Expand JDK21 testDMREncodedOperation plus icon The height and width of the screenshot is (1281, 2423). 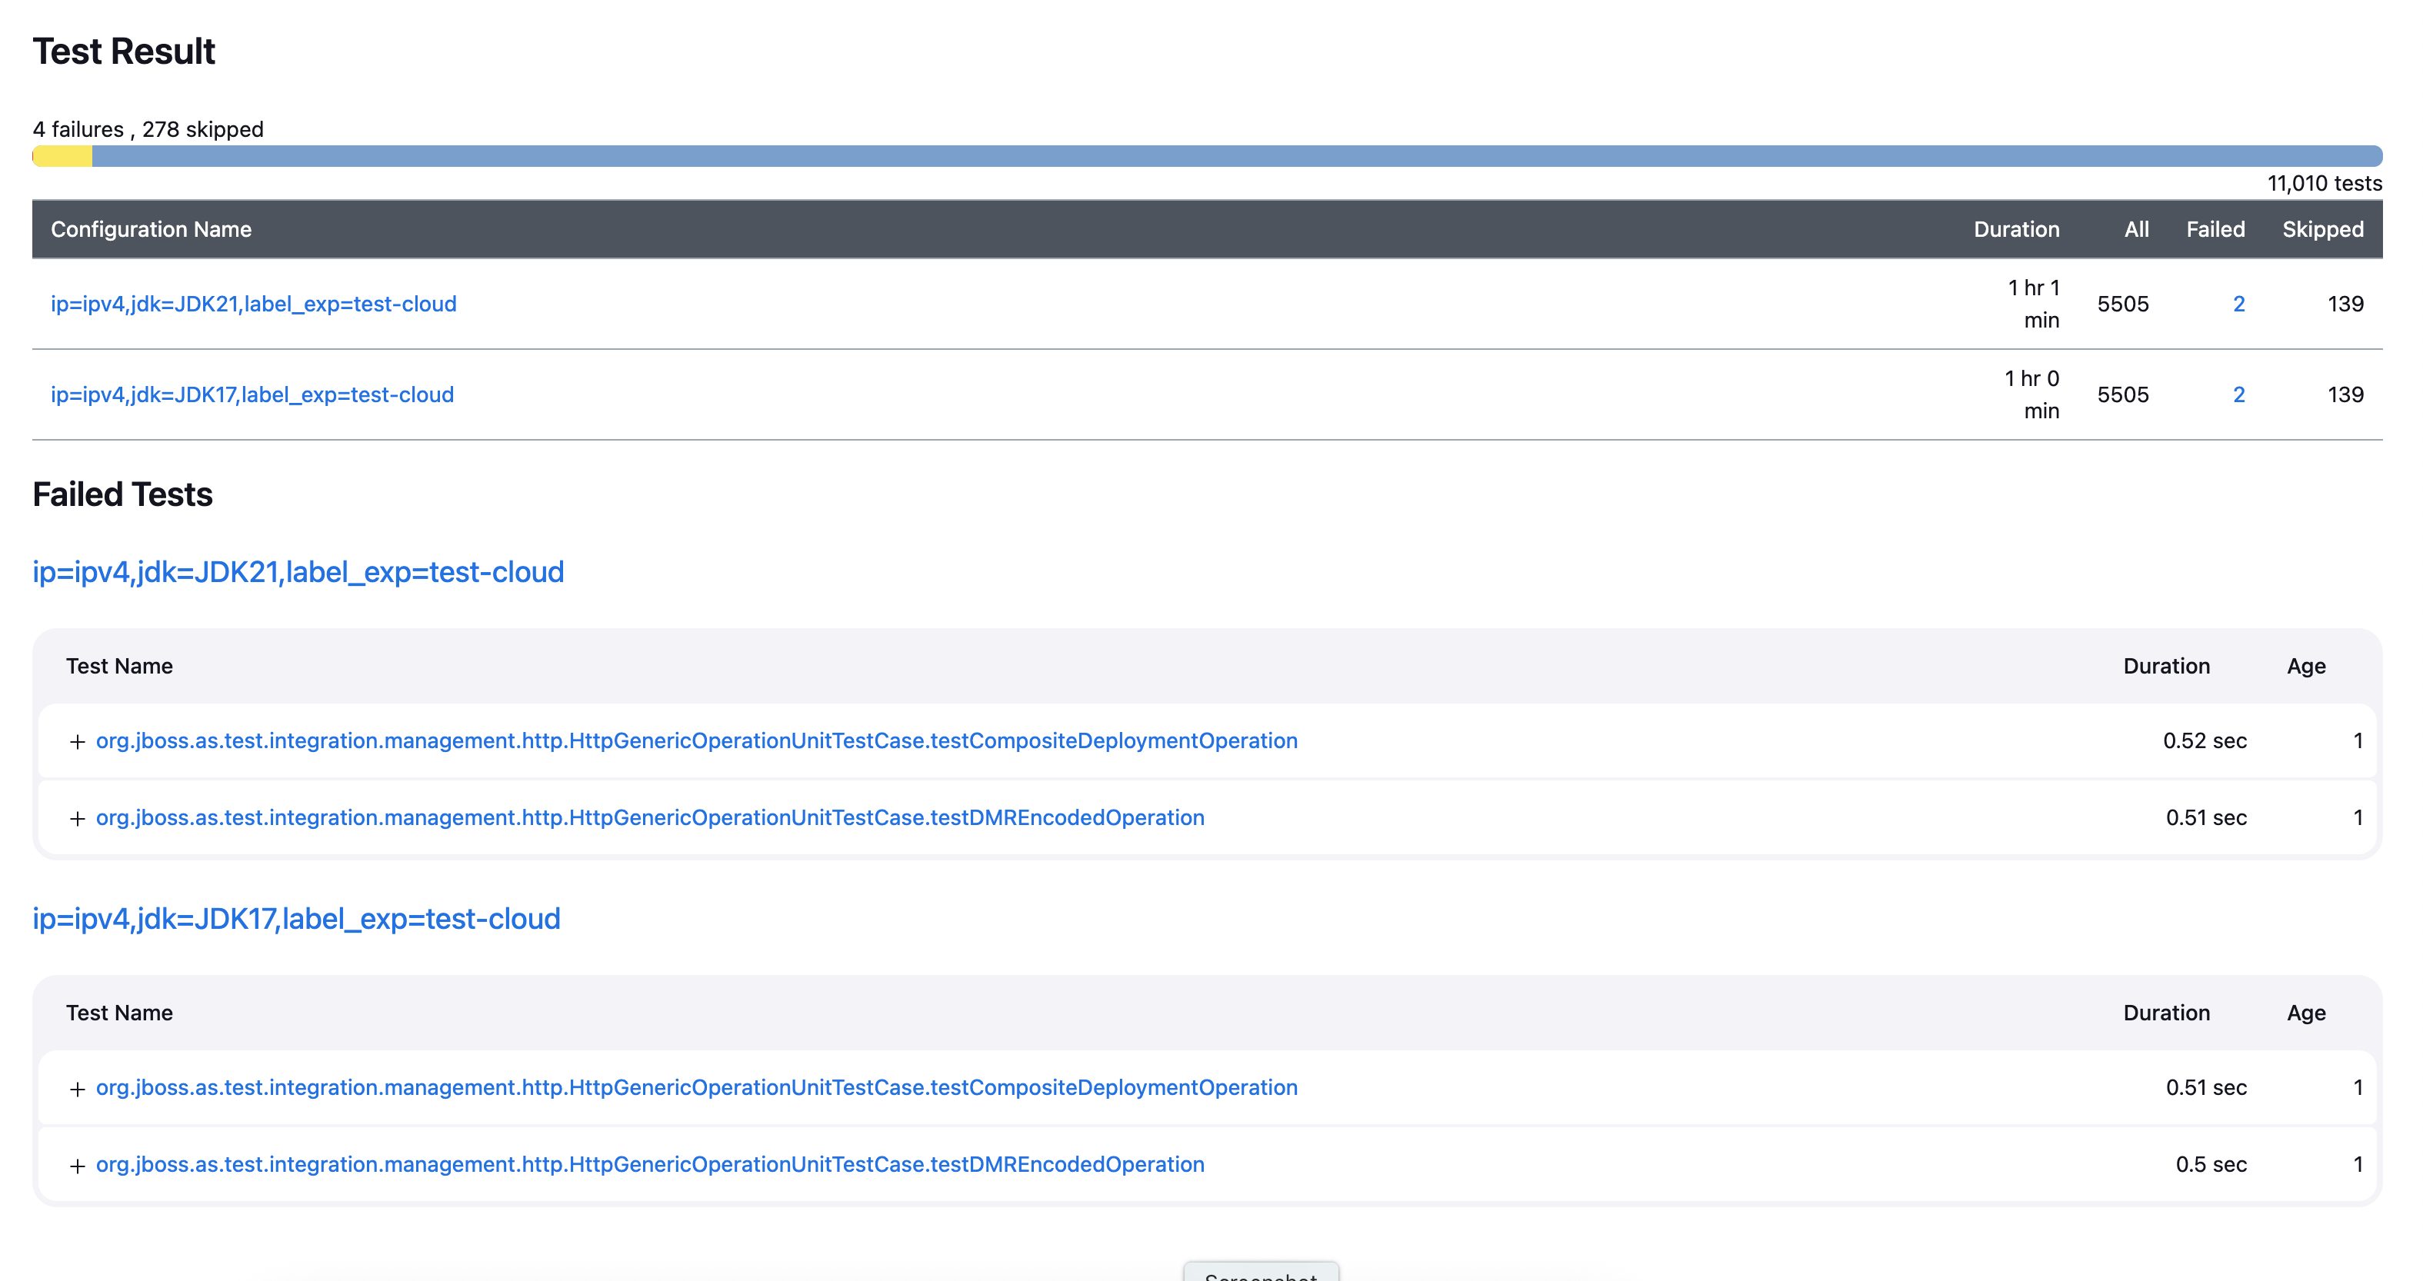[x=77, y=819]
